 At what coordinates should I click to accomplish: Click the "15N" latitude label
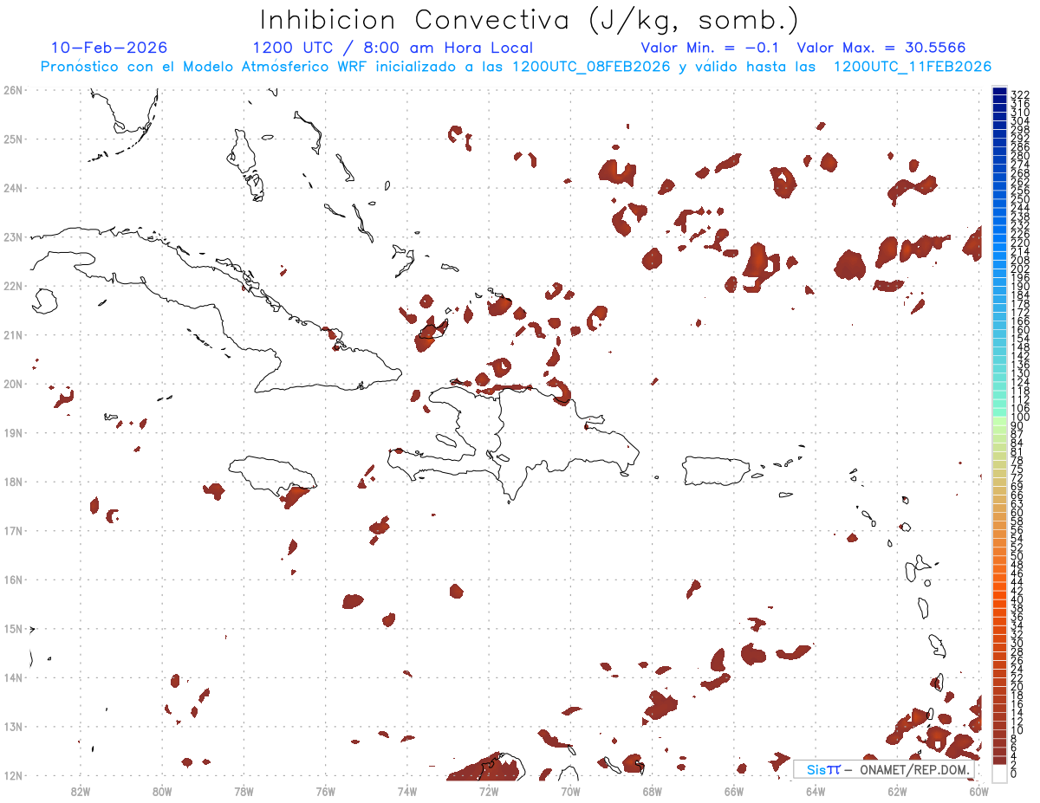(x=12, y=628)
